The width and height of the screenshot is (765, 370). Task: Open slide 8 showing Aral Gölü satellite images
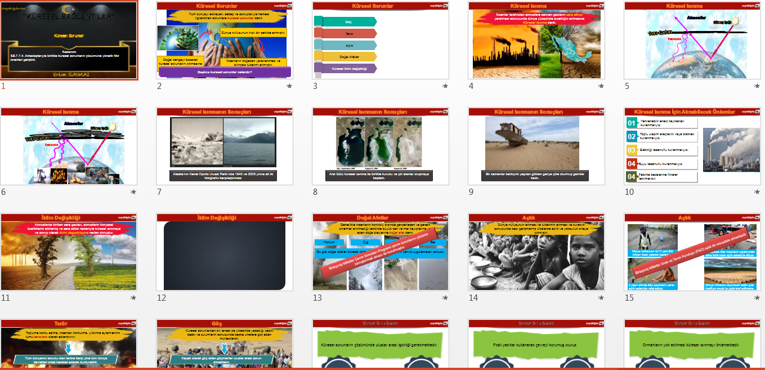point(380,146)
